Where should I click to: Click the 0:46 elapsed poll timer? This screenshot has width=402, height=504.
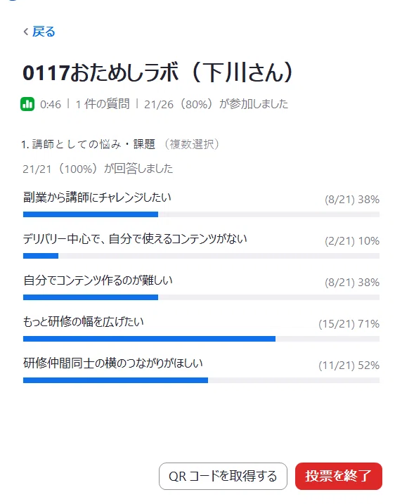click(x=51, y=105)
